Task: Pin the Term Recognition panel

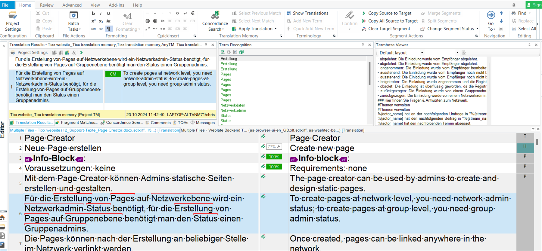Action: click(363, 45)
